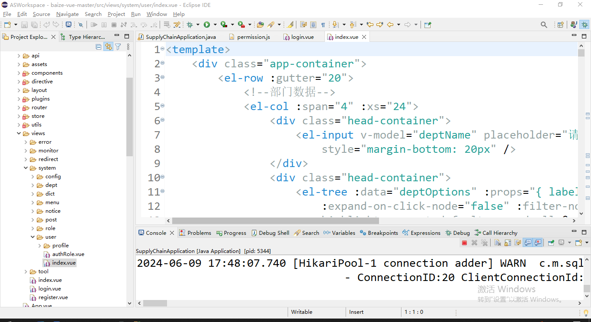591x322 pixels.
Task: Collapse the views folder
Action: point(19,133)
